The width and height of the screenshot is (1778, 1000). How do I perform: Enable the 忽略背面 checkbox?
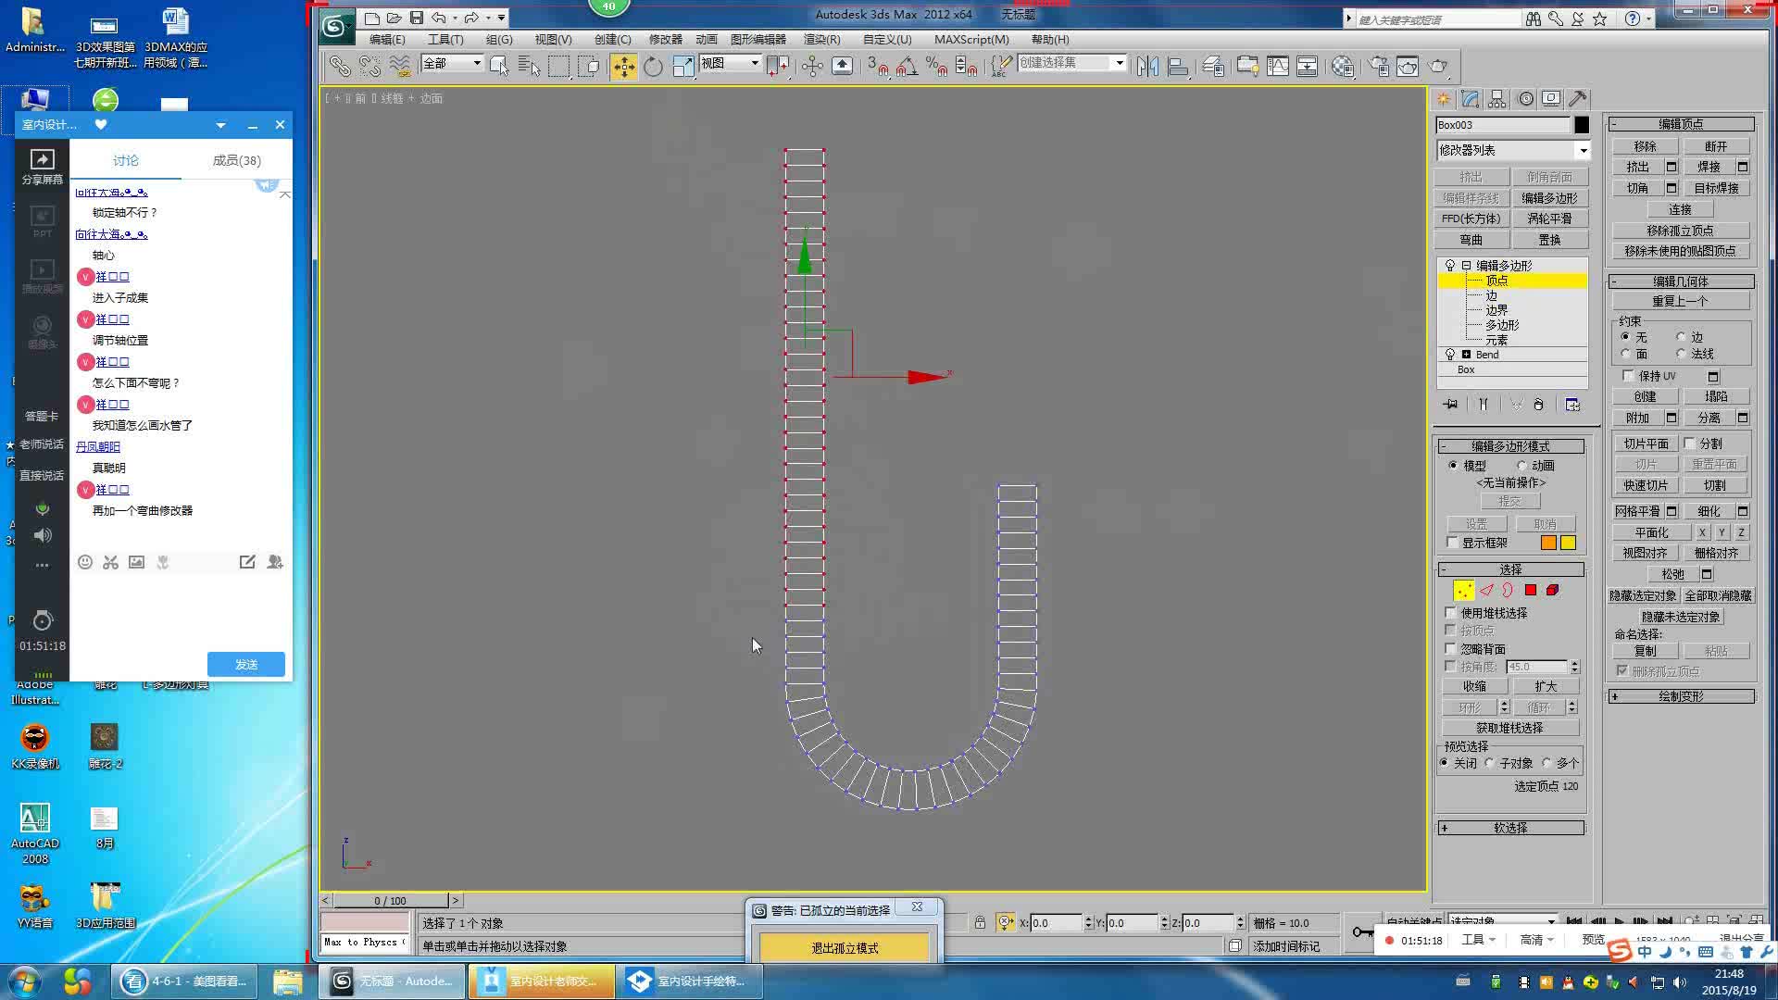1451,648
